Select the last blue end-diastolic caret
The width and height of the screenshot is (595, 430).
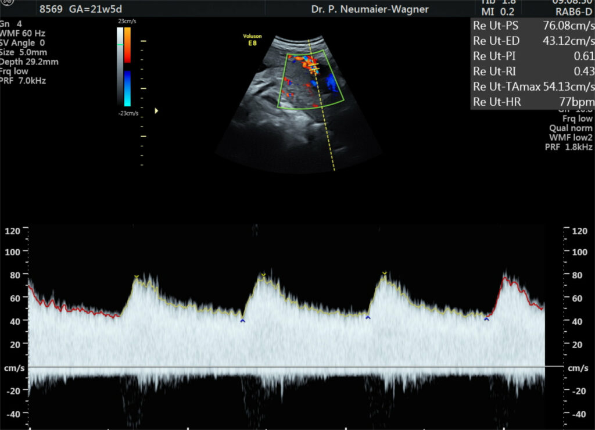pos(486,320)
